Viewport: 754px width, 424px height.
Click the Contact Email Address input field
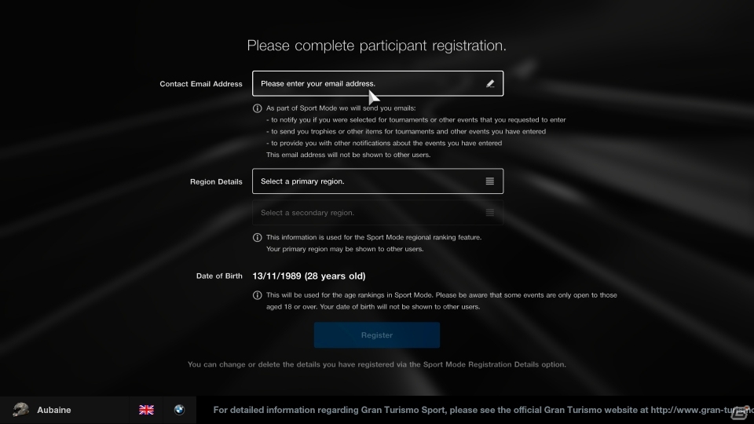[378, 84]
